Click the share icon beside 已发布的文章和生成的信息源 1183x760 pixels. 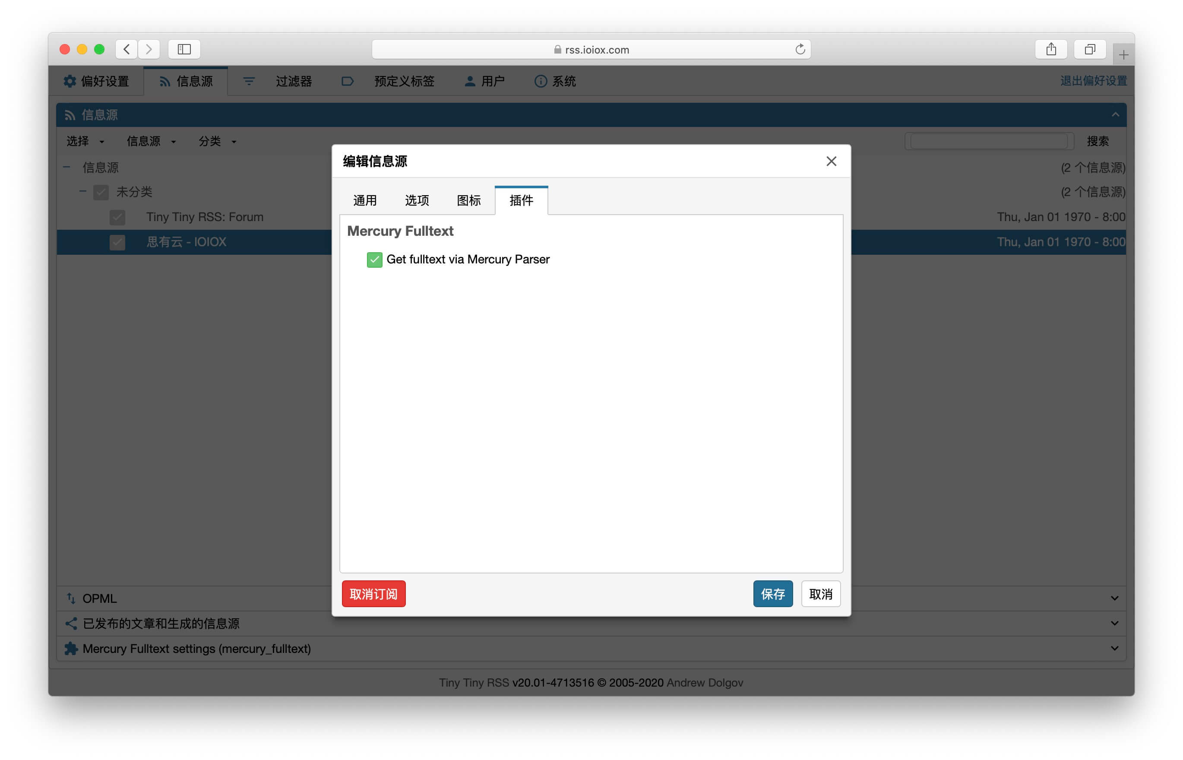pyautogui.click(x=71, y=623)
